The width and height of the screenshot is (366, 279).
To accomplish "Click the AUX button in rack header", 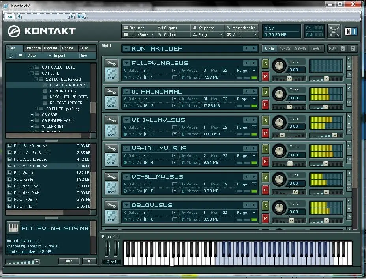I will (x=332, y=48).
